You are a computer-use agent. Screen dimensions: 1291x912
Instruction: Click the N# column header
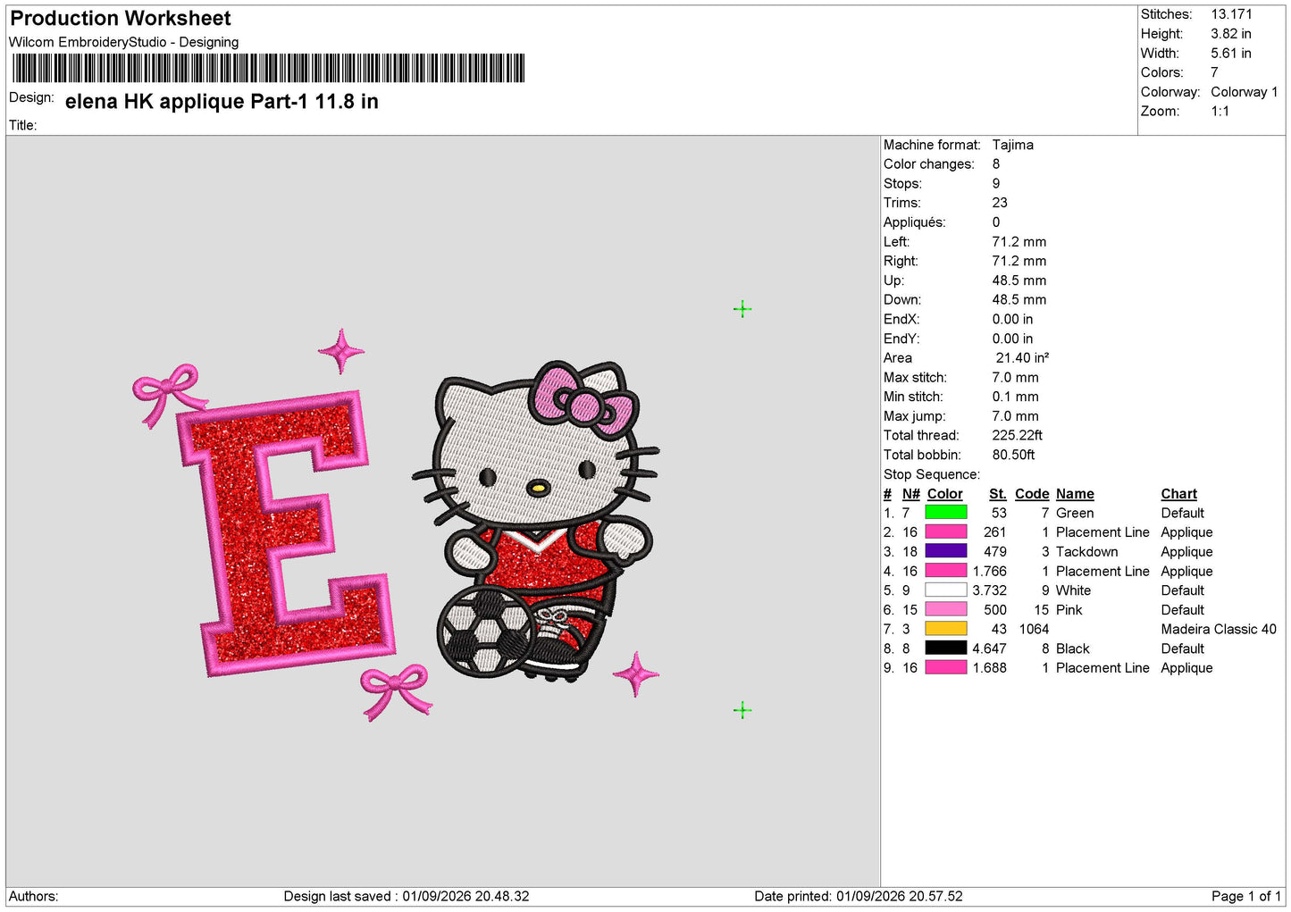911,494
